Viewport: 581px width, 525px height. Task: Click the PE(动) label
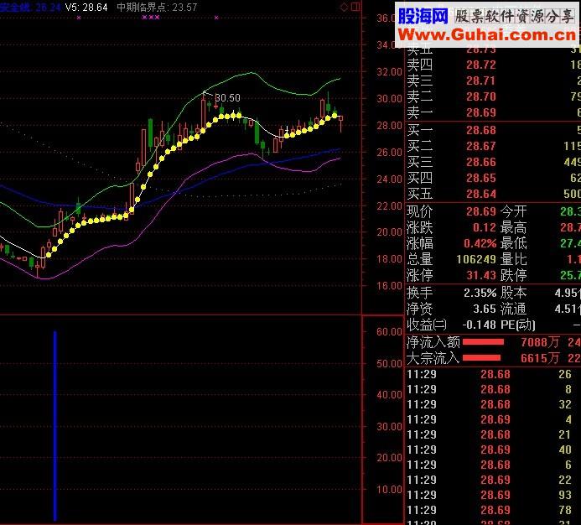(x=518, y=325)
